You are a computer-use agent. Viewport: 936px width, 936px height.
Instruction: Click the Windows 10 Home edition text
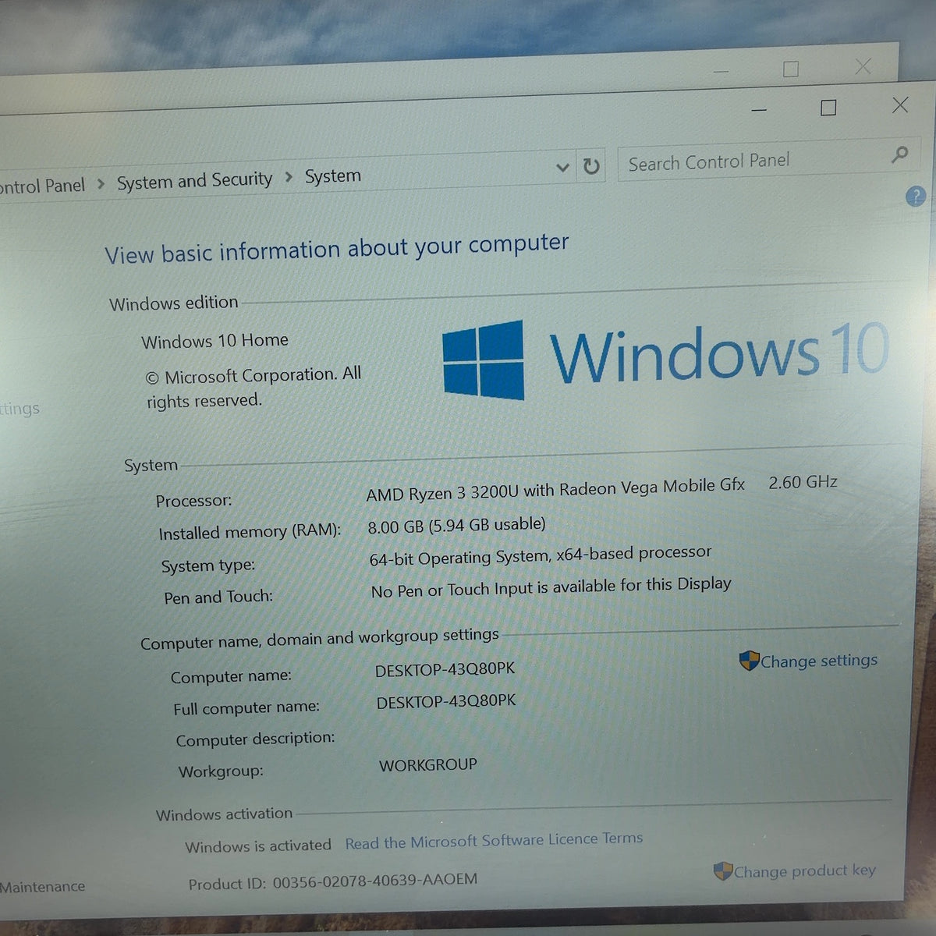click(214, 341)
